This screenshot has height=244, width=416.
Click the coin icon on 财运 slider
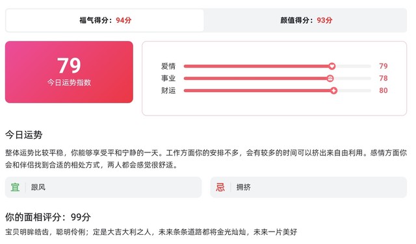[x=333, y=91]
